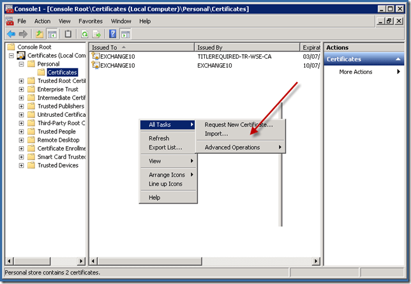
Task: Click Export List in context menu
Action: point(165,147)
